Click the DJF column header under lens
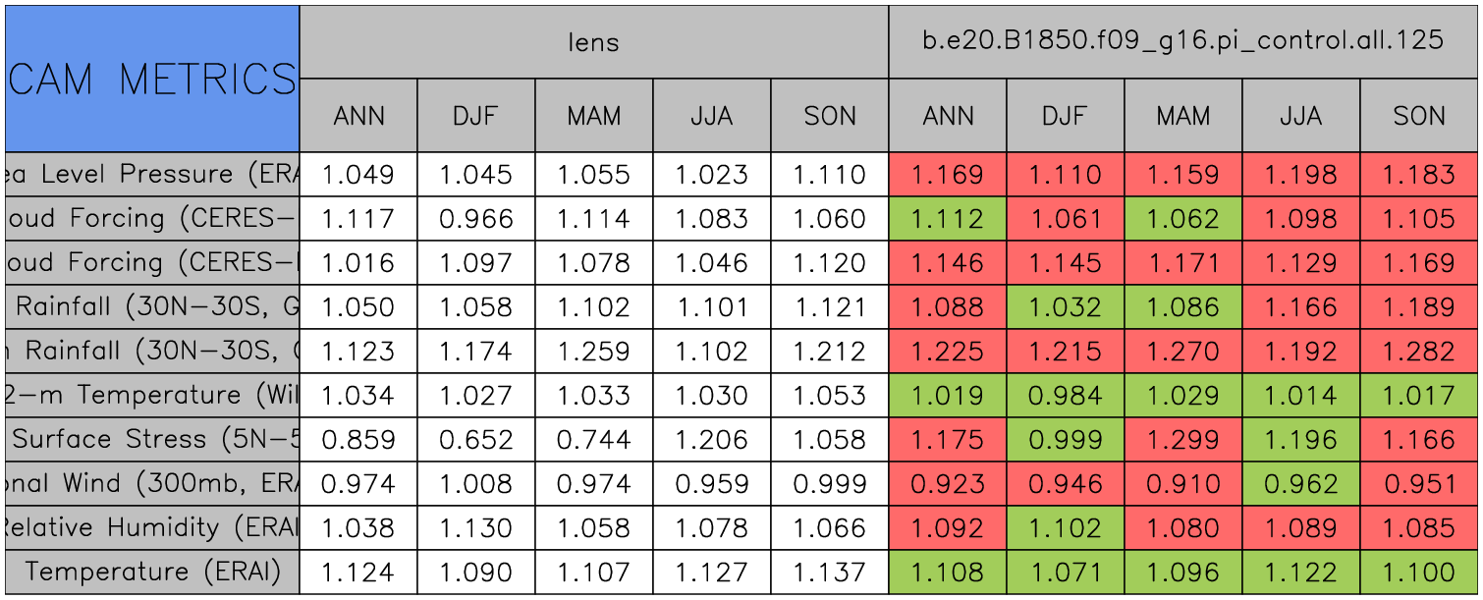Viewport: 1483px width, 600px height. pos(476,116)
